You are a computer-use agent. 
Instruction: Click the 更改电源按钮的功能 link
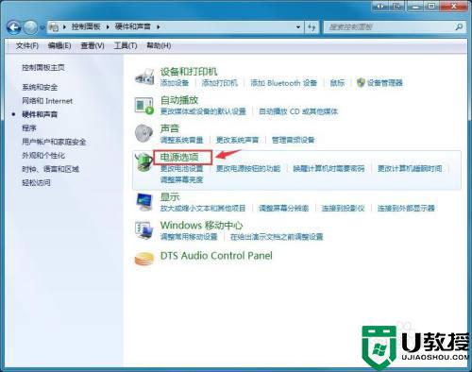(x=248, y=168)
